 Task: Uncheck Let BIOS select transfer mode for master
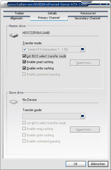coord(24,56)
